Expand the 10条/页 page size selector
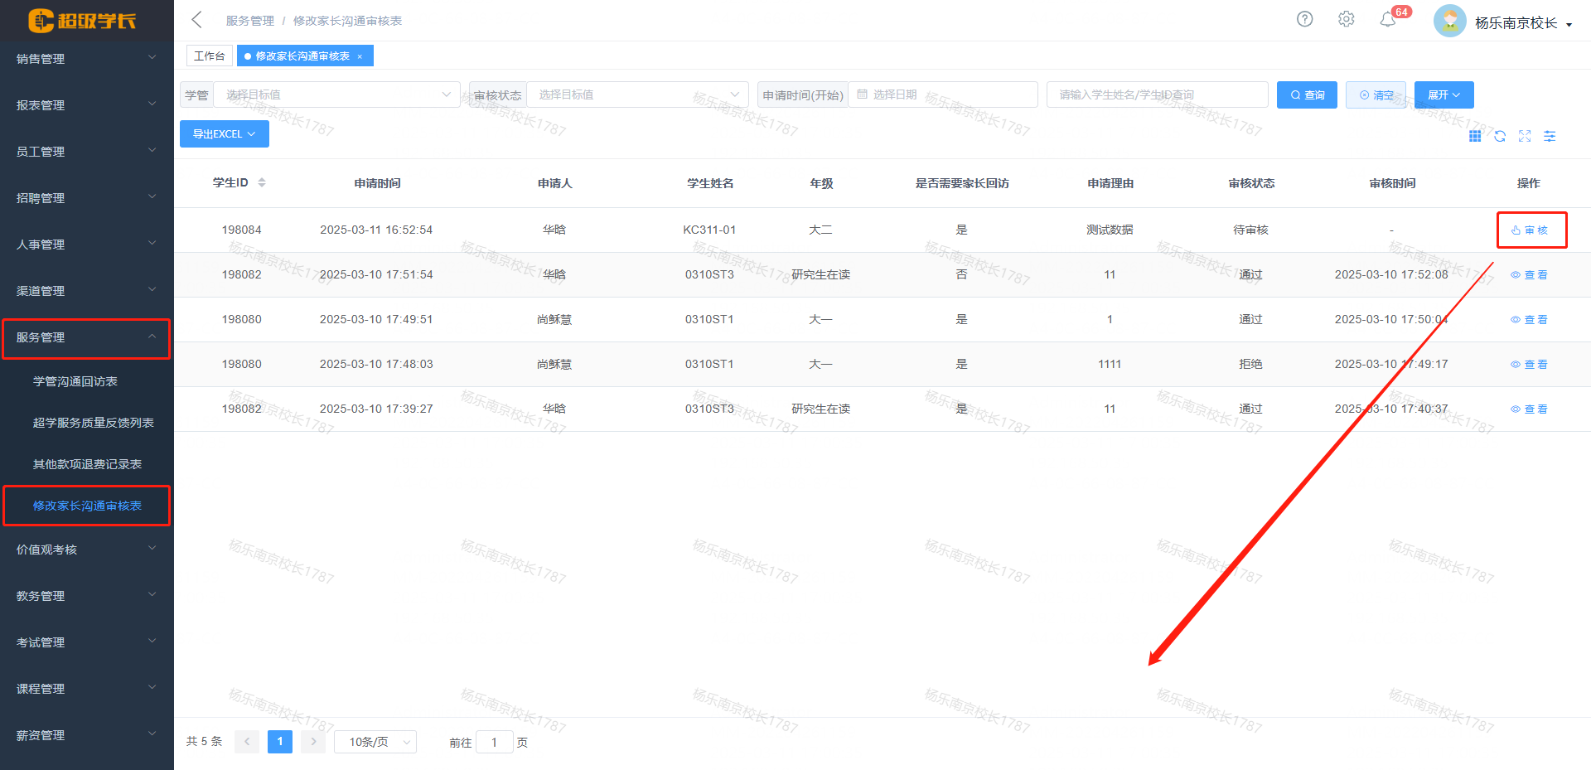1591x770 pixels. (375, 741)
